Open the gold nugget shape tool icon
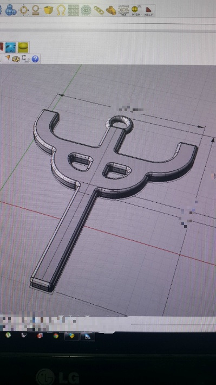The width and height of the screenshot is (216, 385). [x=111, y=10]
